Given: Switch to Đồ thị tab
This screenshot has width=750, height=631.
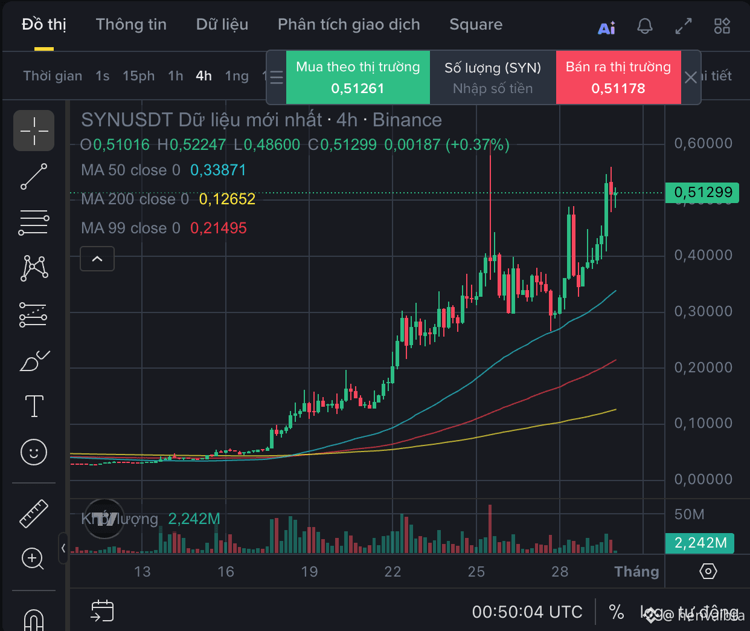Looking at the screenshot, I should click(44, 25).
